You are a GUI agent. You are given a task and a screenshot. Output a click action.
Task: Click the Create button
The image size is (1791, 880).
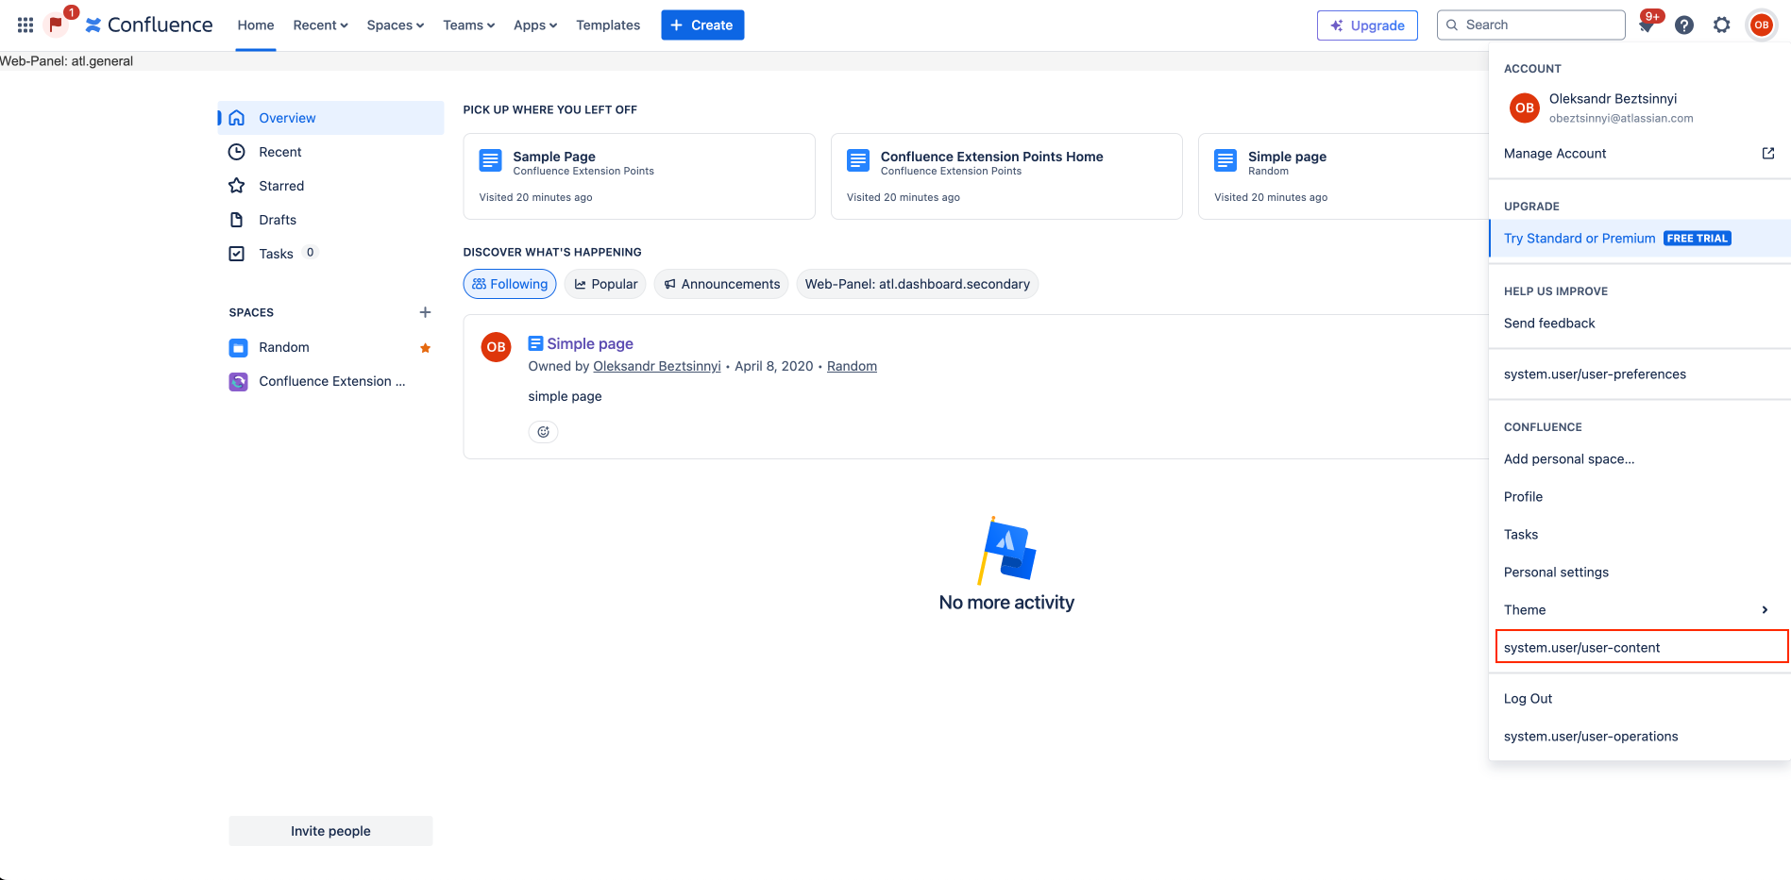click(702, 25)
